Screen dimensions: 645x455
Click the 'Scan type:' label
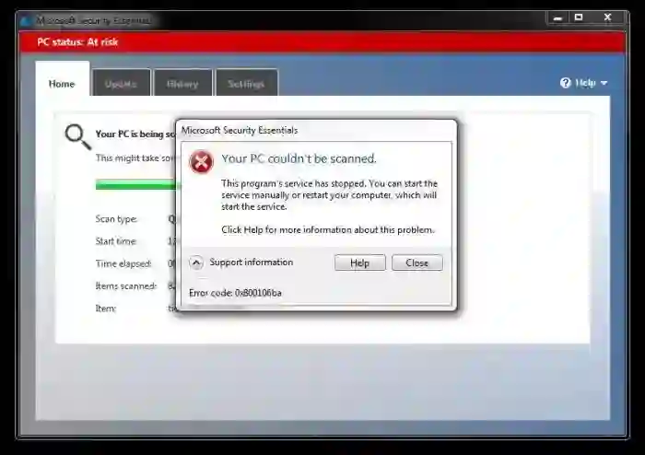point(116,219)
